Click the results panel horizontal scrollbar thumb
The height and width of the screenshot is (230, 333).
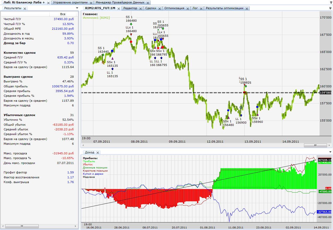(22, 226)
